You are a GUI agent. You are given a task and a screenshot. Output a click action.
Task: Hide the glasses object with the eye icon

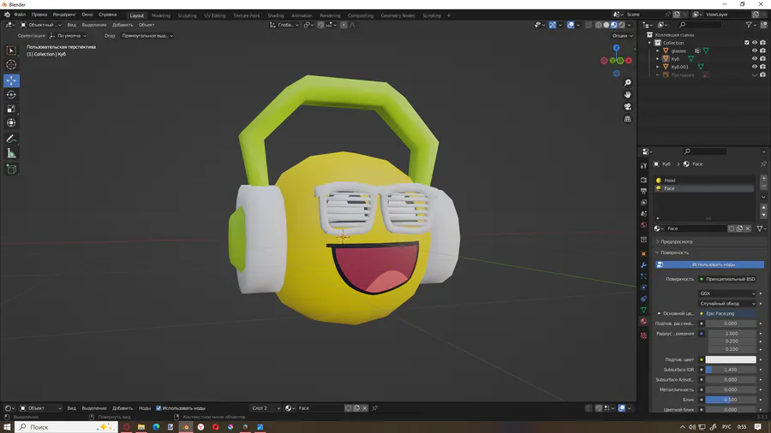coord(755,50)
